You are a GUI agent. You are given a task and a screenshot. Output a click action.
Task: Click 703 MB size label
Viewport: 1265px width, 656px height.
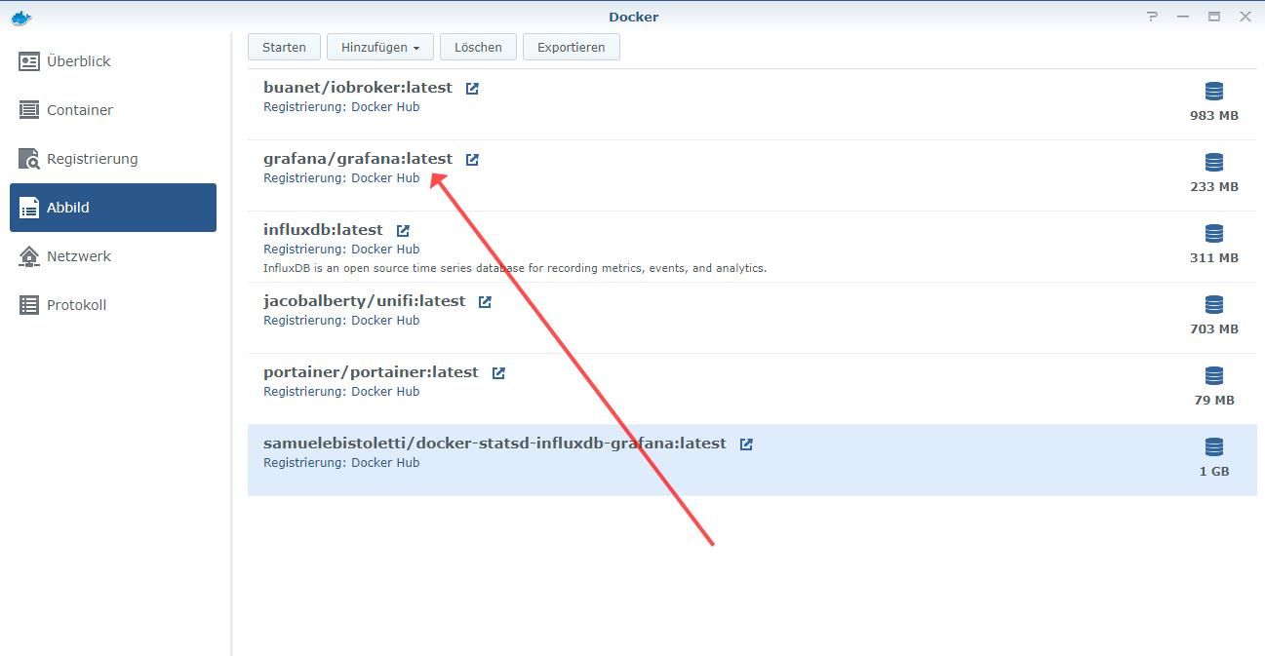coord(1214,329)
